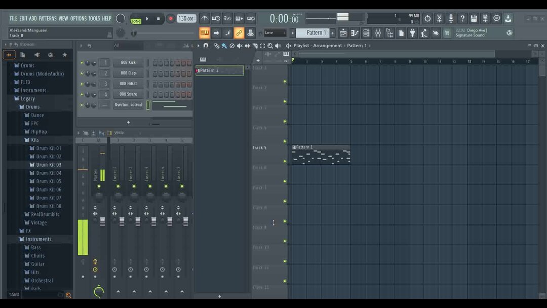Open the playlist options menu arrow

tap(199, 46)
